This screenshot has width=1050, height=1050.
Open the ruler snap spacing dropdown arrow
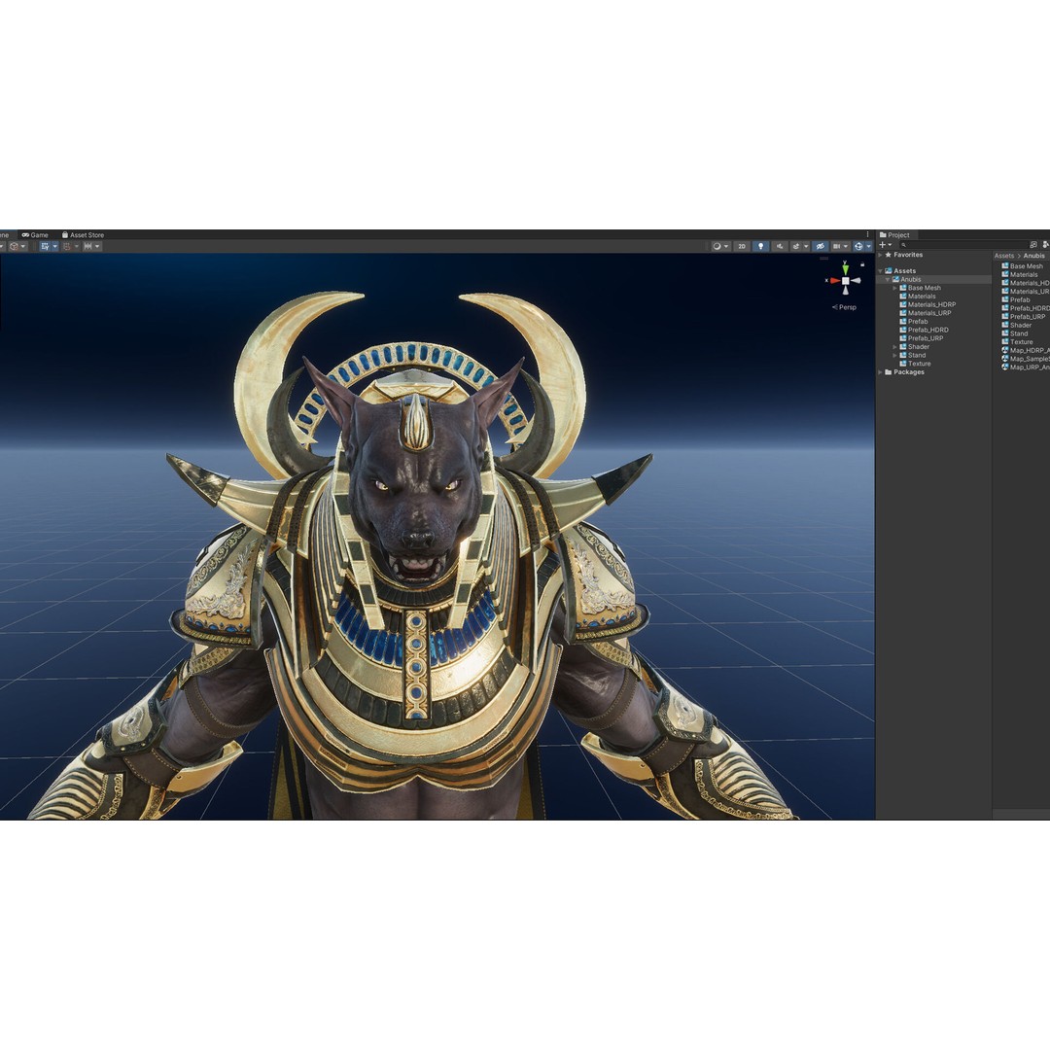[x=97, y=246]
